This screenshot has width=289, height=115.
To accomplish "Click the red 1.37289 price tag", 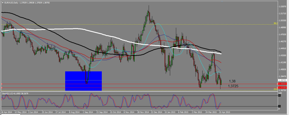I will (282, 88).
